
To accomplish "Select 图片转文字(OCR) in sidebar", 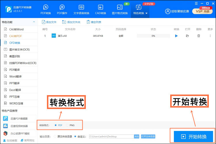I will [x=19, y=49].
